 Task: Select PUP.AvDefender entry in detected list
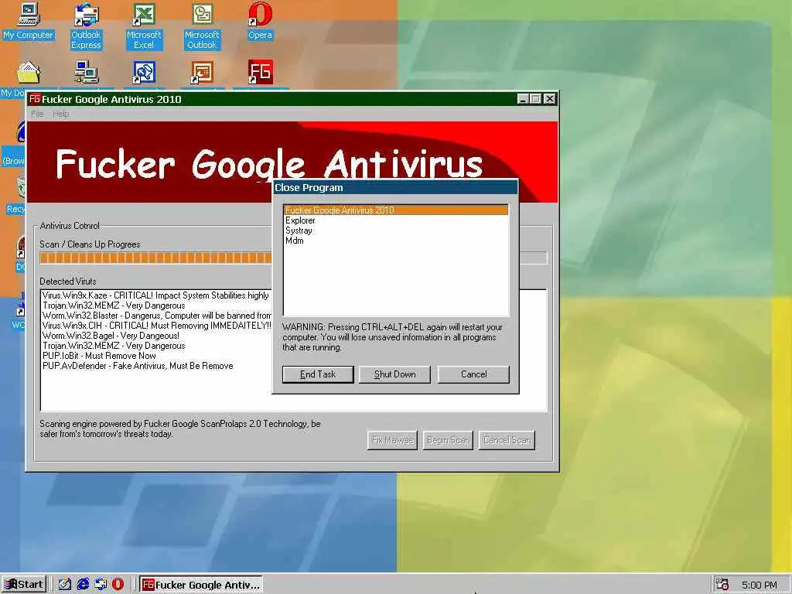[138, 366]
